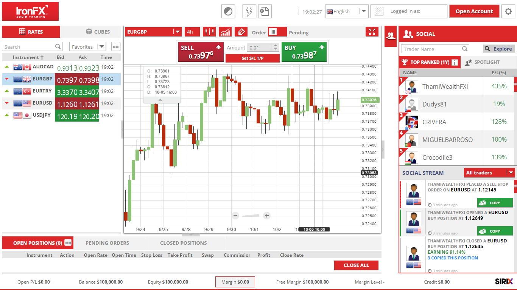Click the info icon next to Top Ranked
The width and height of the screenshot is (517, 290).
[455, 62]
